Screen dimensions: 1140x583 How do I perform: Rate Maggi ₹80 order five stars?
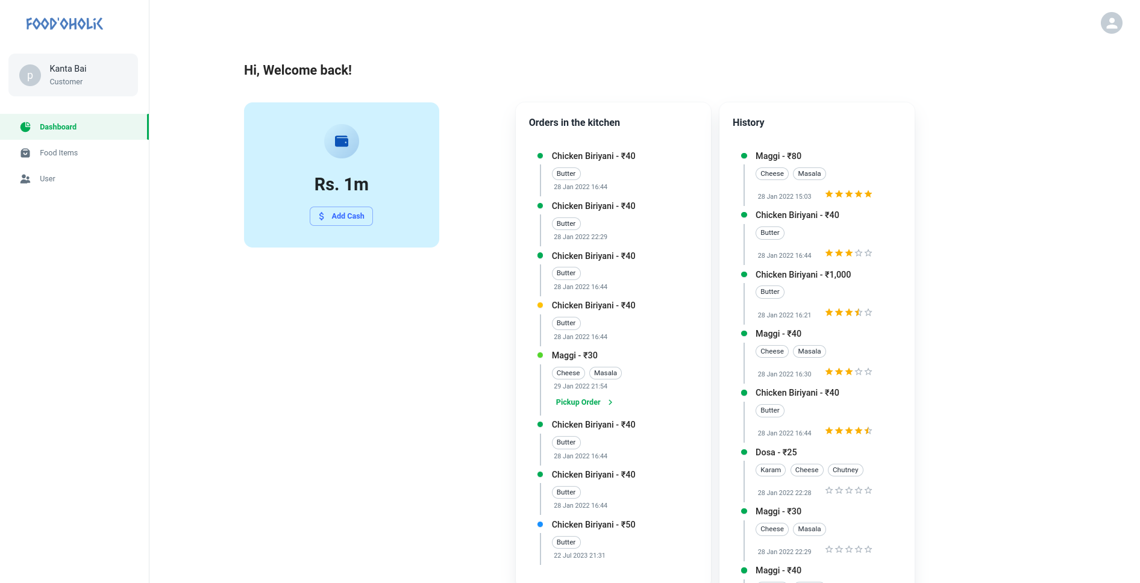pyautogui.click(x=868, y=194)
